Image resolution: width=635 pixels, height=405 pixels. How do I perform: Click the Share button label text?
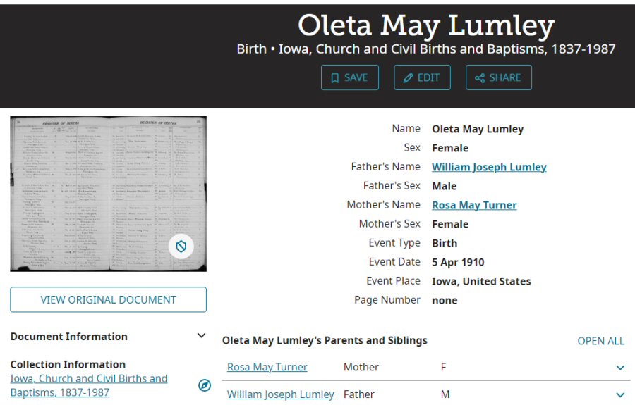click(505, 78)
